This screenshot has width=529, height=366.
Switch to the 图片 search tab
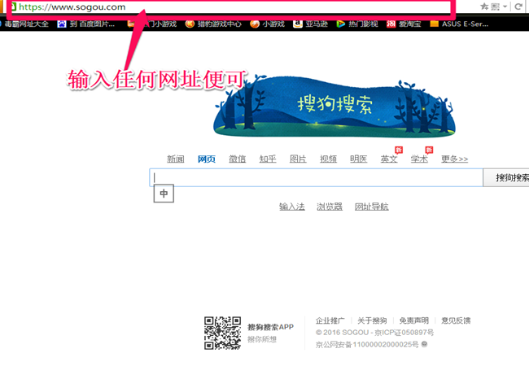[298, 159]
